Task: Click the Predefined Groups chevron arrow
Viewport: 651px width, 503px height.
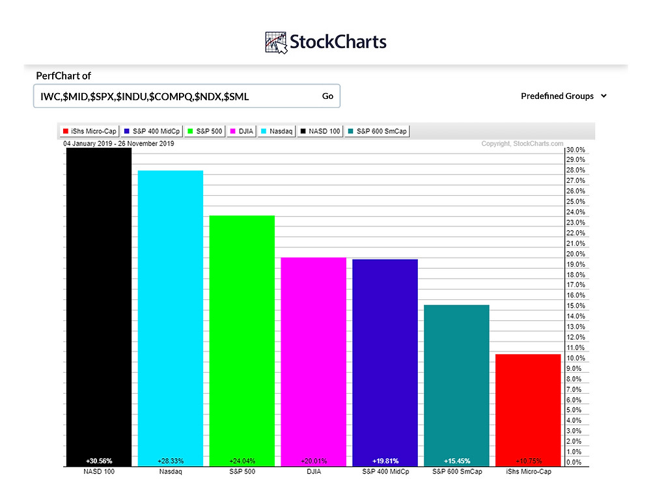Action: point(603,96)
